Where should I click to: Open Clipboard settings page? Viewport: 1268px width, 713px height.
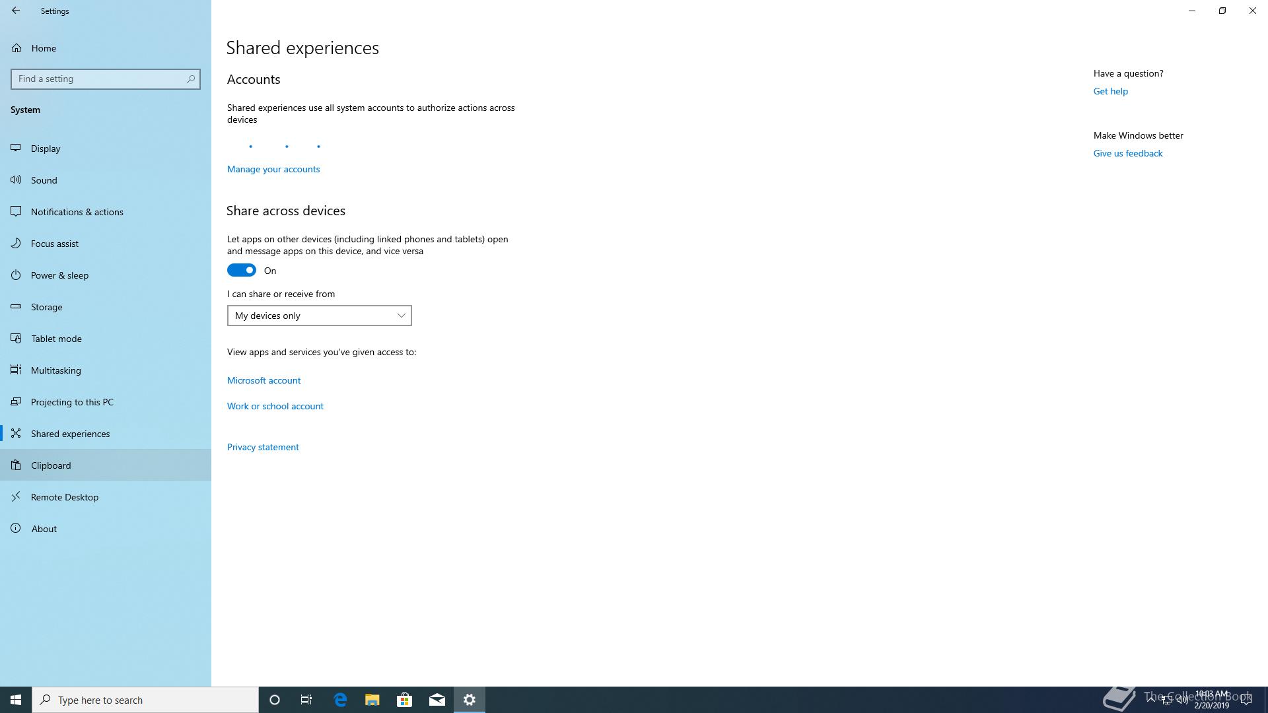click(x=106, y=465)
